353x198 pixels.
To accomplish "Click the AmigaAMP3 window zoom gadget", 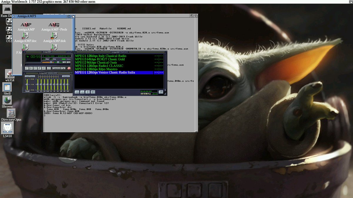I will coord(69,16).
